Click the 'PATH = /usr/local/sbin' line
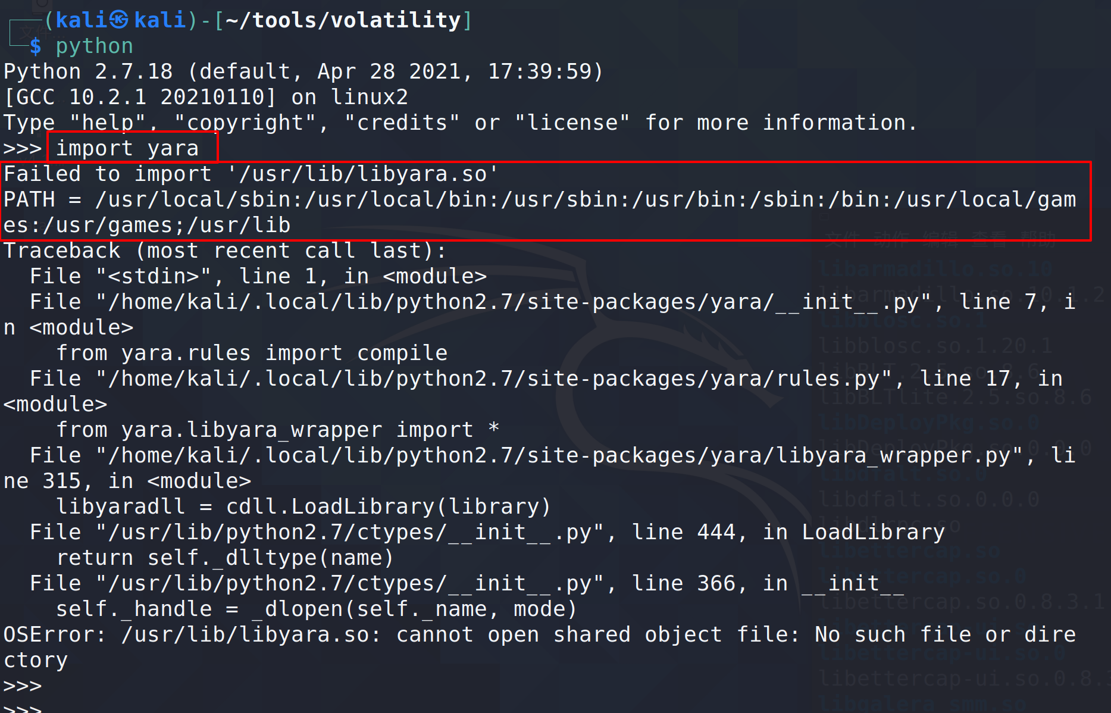The height and width of the screenshot is (713, 1111). [540, 199]
